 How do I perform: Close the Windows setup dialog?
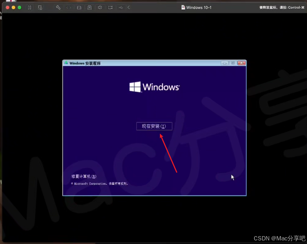(x=241, y=63)
